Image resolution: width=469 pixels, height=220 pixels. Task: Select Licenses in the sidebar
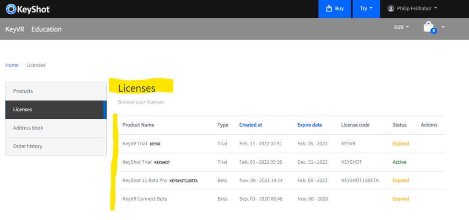pyautogui.click(x=56, y=110)
